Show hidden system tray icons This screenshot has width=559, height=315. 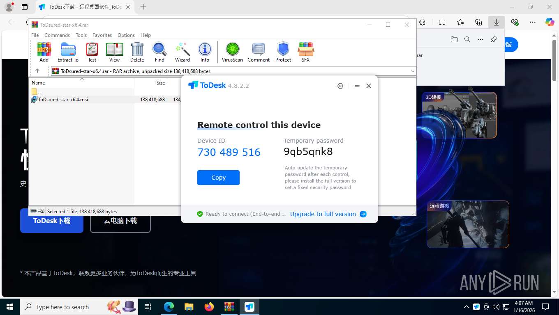click(467, 307)
